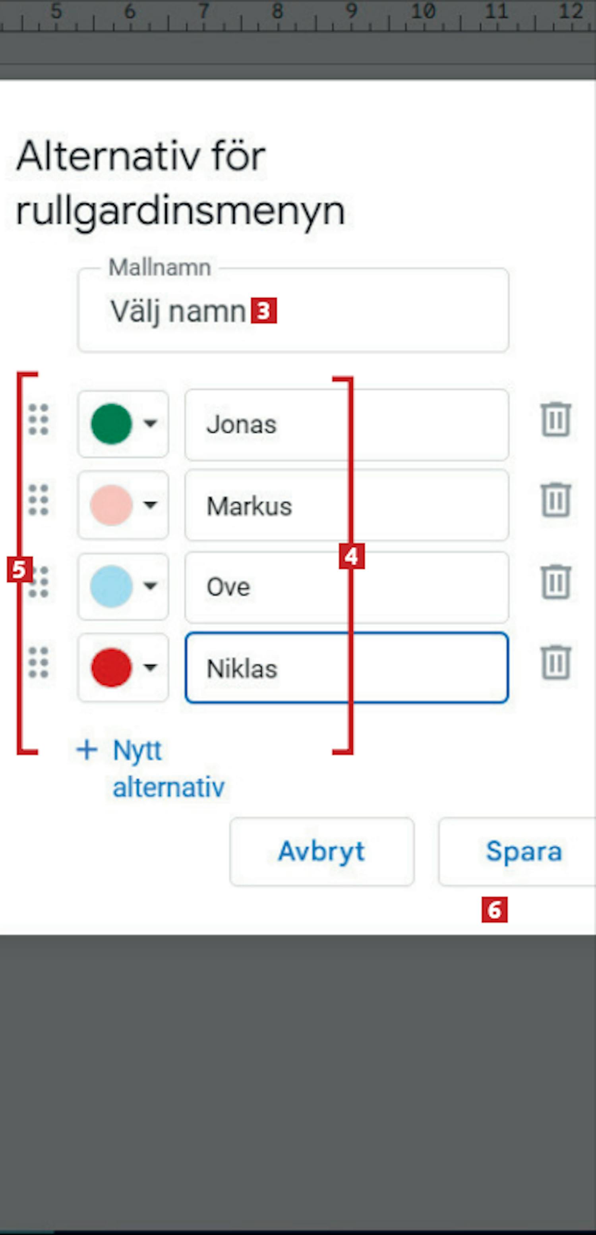The height and width of the screenshot is (1235, 596).
Task: Add a new option via Nytt alternativ
Action: pyautogui.click(x=168, y=768)
